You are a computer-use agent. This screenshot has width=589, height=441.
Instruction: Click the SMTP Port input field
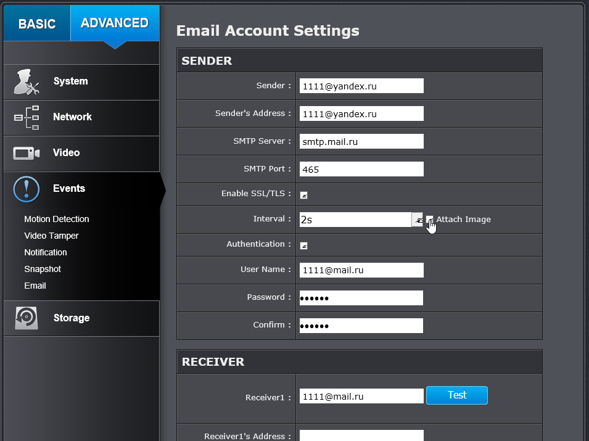pyautogui.click(x=361, y=170)
